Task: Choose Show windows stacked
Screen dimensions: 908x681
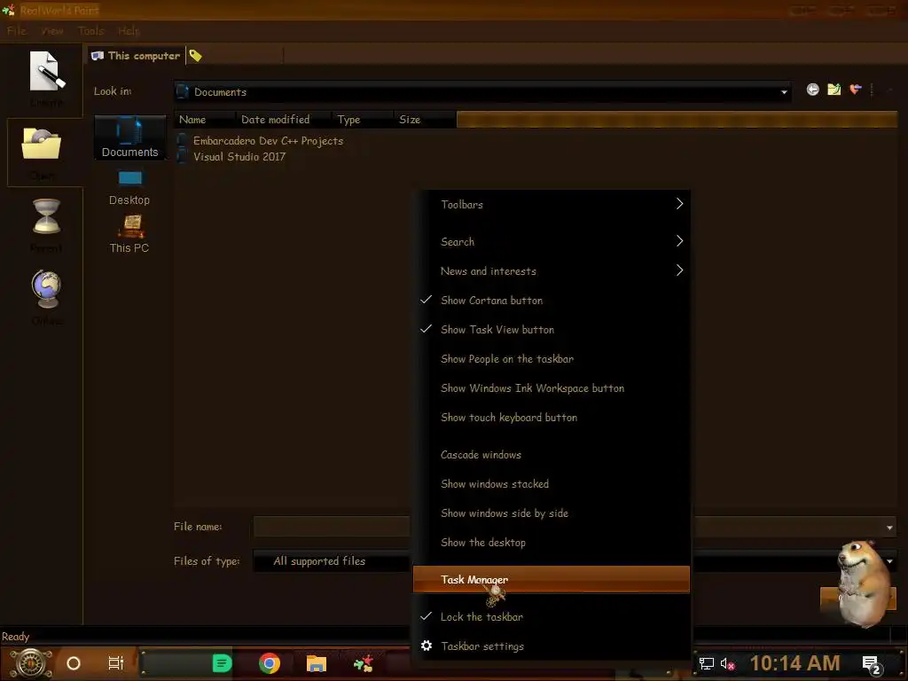Action: (x=552, y=484)
